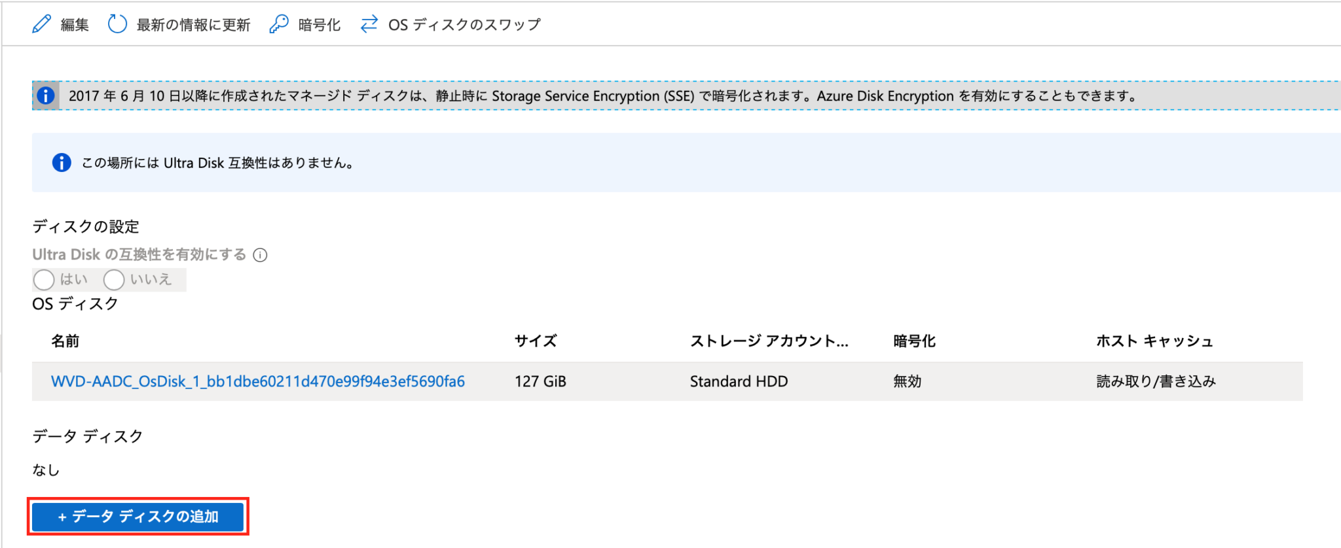
Task: Click the ストレージ アカウント column header
Action: (769, 341)
